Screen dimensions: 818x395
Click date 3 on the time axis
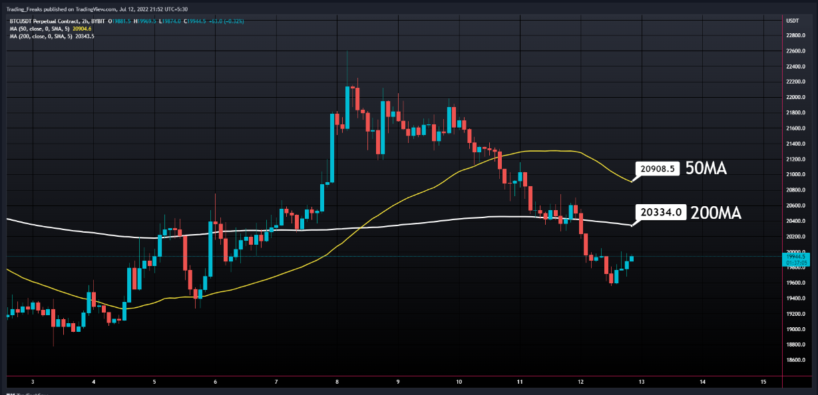33,382
